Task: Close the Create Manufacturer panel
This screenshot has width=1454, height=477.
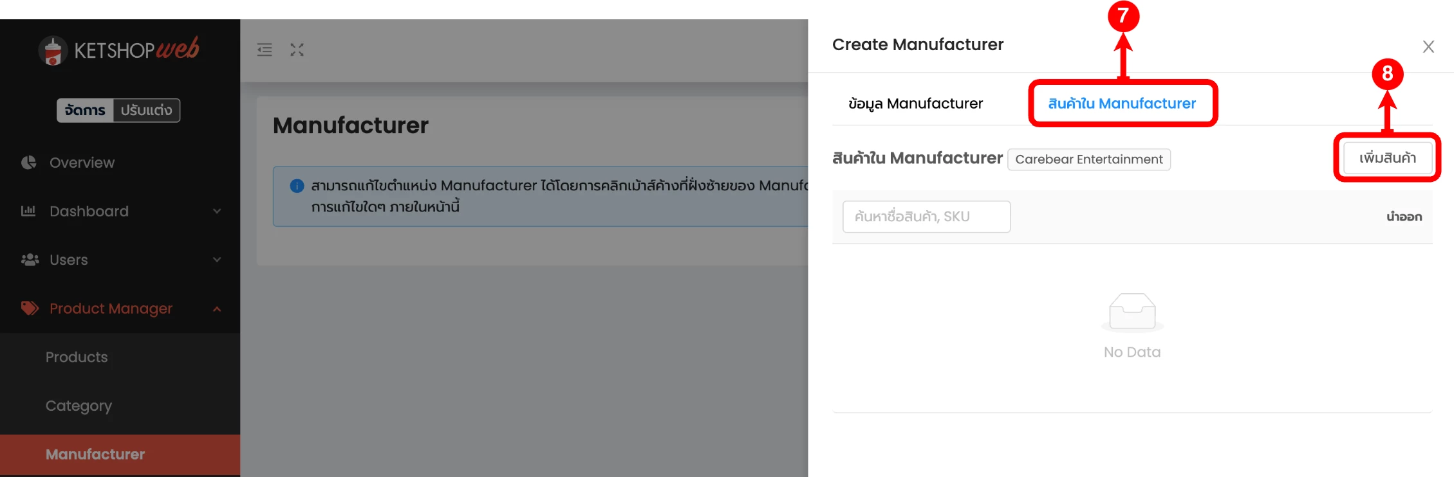Action: click(1428, 46)
